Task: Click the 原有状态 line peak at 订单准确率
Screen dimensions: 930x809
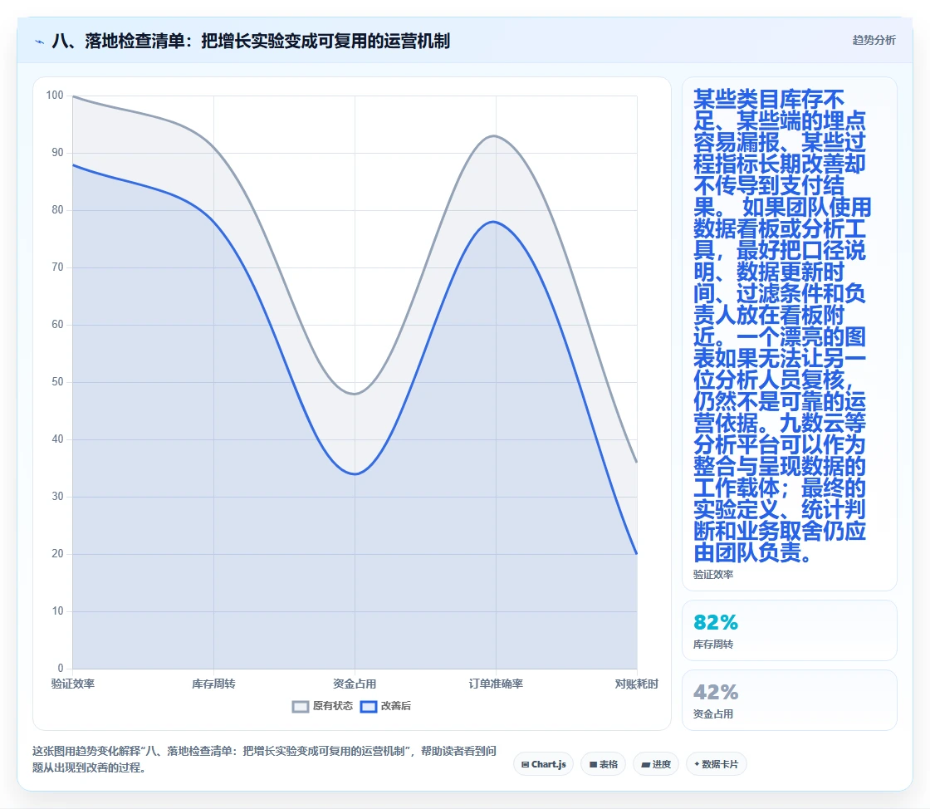Action: click(495, 136)
